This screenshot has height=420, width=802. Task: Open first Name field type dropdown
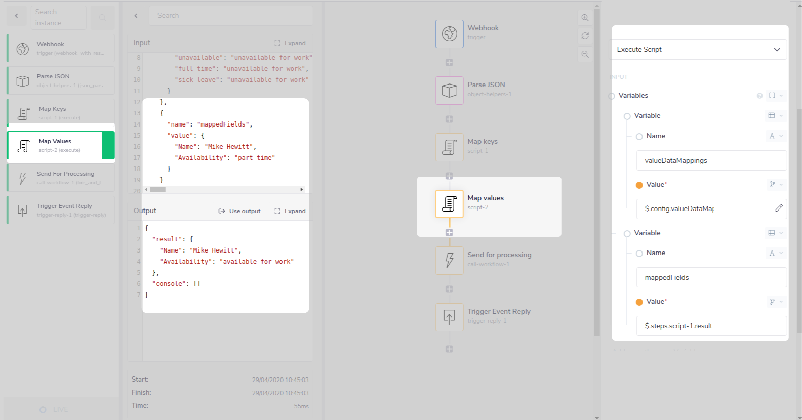776,136
